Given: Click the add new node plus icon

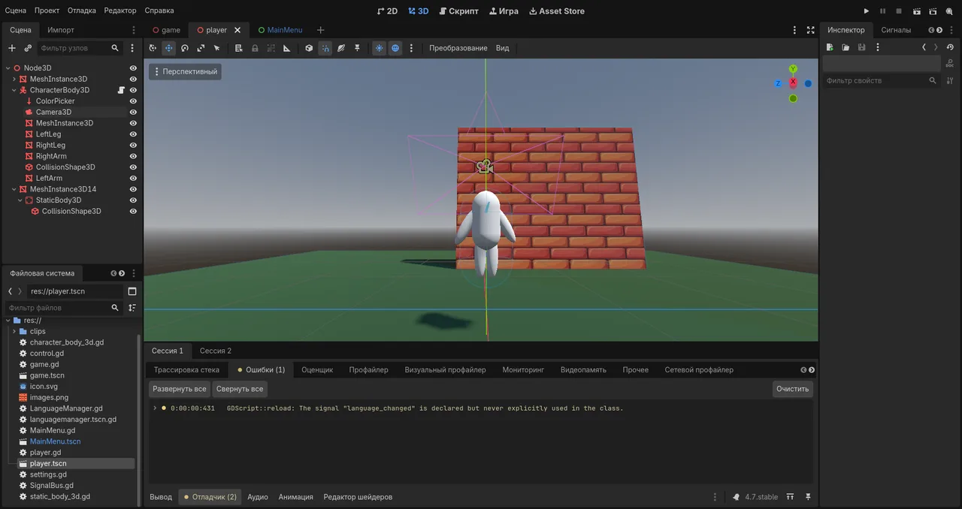Looking at the screenshot, I should click(11, 48).
